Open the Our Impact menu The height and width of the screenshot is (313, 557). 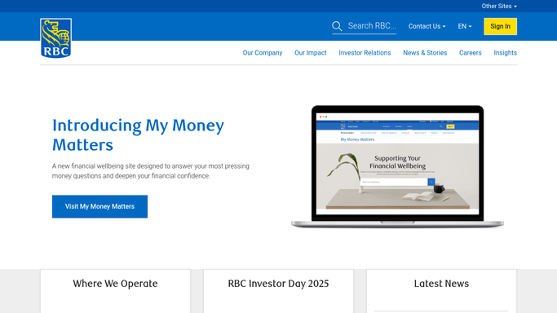pyautogui.click(x=311, y=53)
